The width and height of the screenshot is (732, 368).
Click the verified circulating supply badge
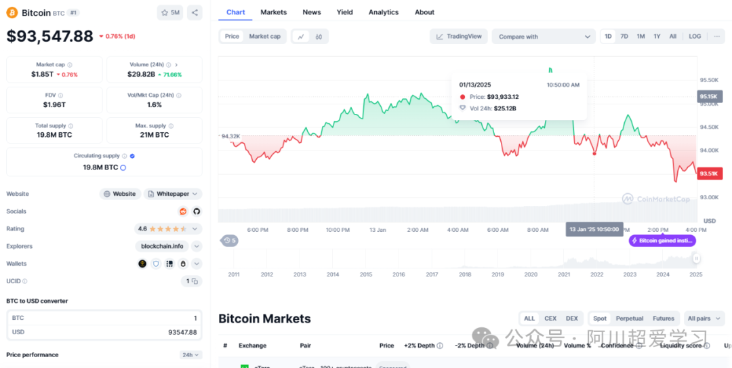click(133, 156)
